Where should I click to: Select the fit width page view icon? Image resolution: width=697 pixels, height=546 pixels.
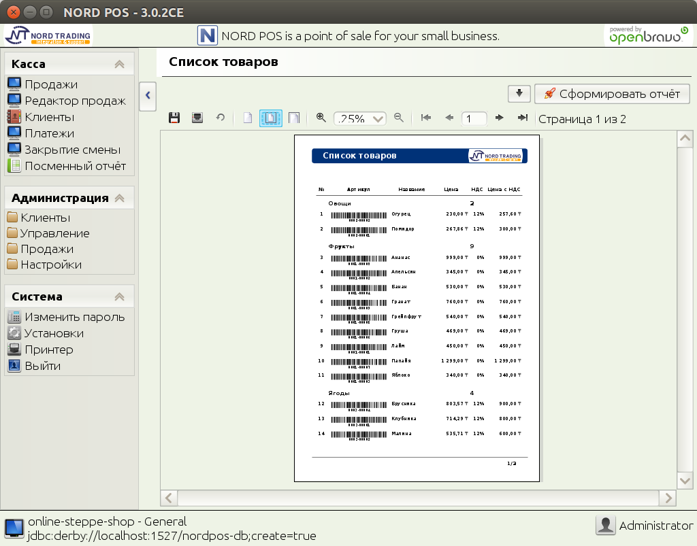294,118
